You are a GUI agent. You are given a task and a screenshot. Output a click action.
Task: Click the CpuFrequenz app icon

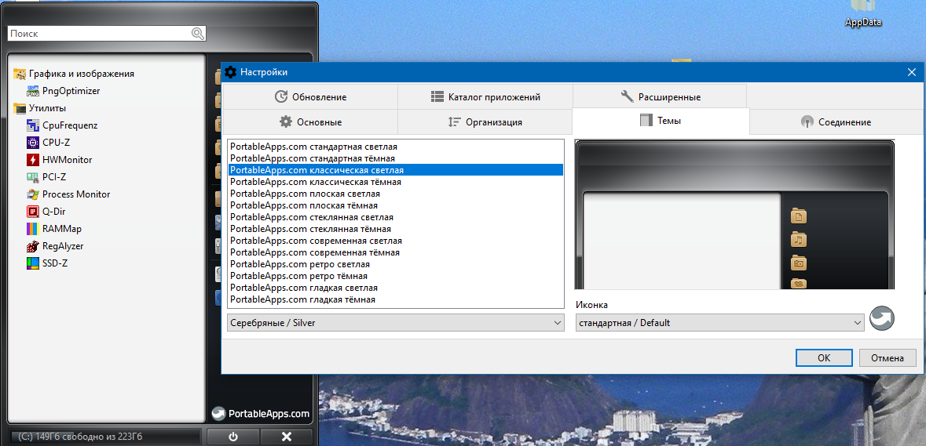point(33,125)
